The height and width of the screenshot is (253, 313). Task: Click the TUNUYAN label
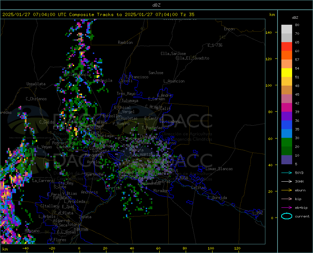81,230
